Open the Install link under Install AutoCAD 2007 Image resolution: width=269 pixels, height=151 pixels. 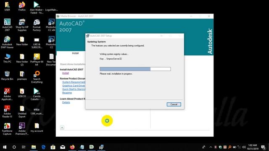point(66,73)
